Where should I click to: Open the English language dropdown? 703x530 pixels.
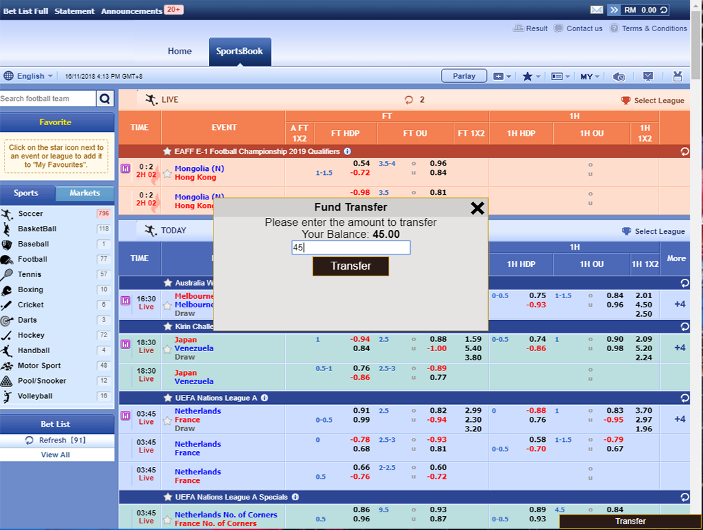[29, 76]
